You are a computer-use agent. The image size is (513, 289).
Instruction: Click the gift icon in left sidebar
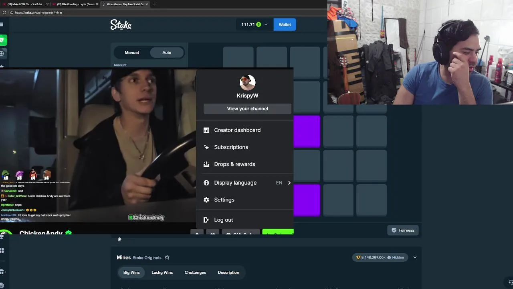tap(2, 272)
